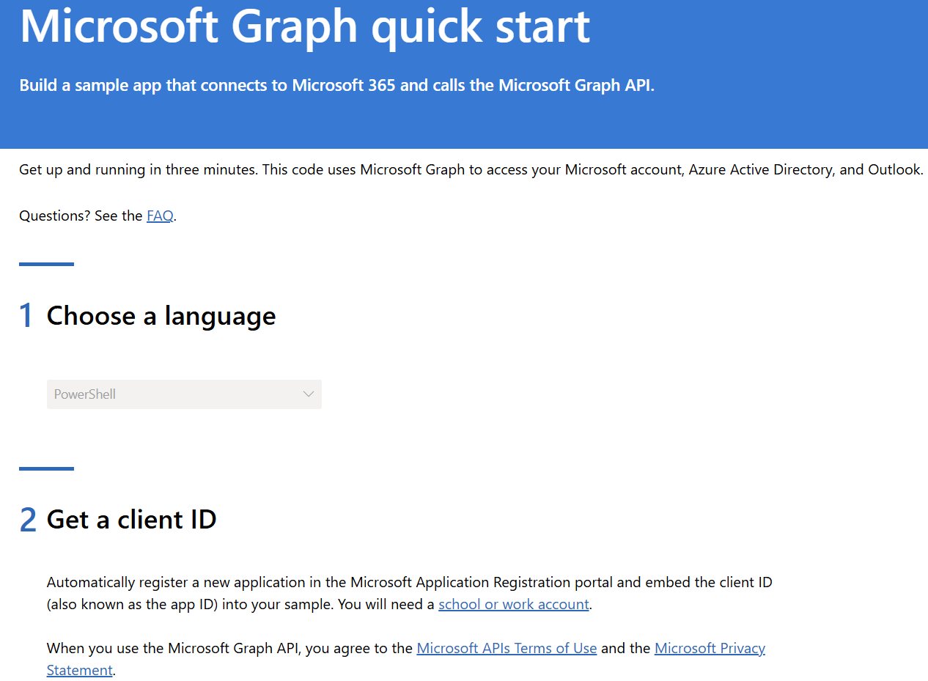This screenshot has width=928, height=681.
Task: Open the PowerShell language dropdown
Action: point(184,394)
